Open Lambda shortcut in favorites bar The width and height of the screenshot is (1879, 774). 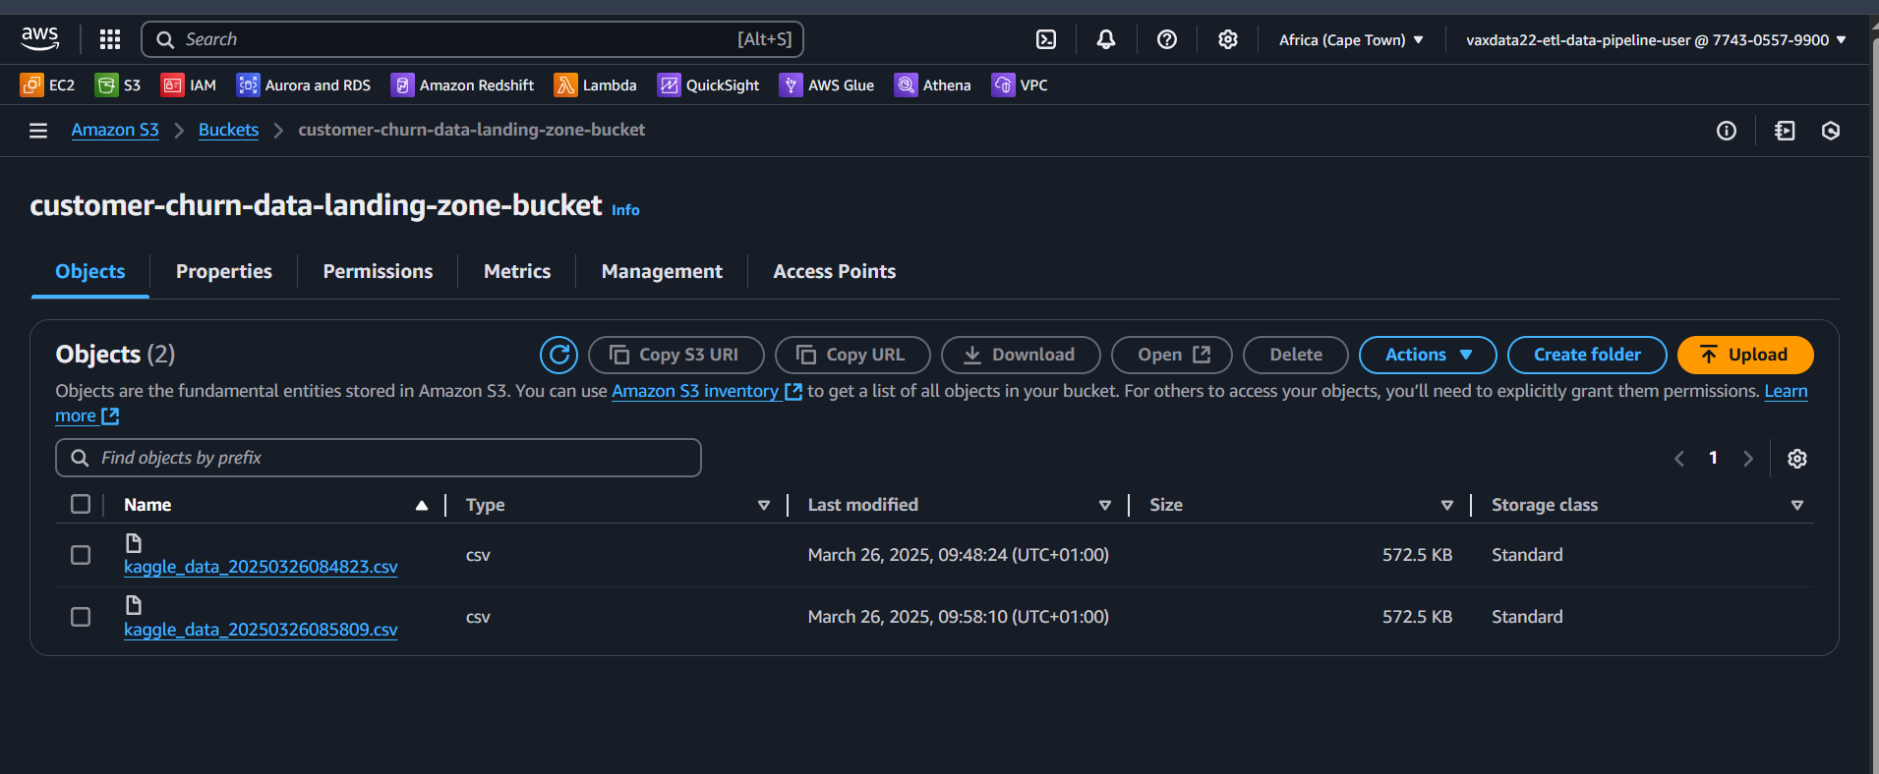coord(596,85)
